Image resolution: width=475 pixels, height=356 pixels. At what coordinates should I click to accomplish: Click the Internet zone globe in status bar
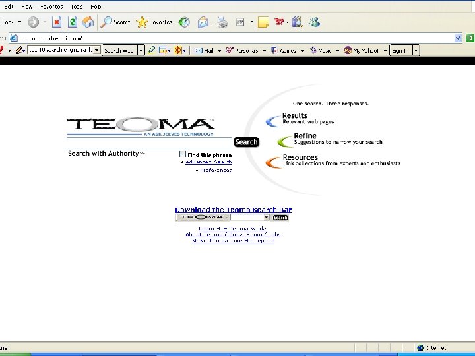420,348
